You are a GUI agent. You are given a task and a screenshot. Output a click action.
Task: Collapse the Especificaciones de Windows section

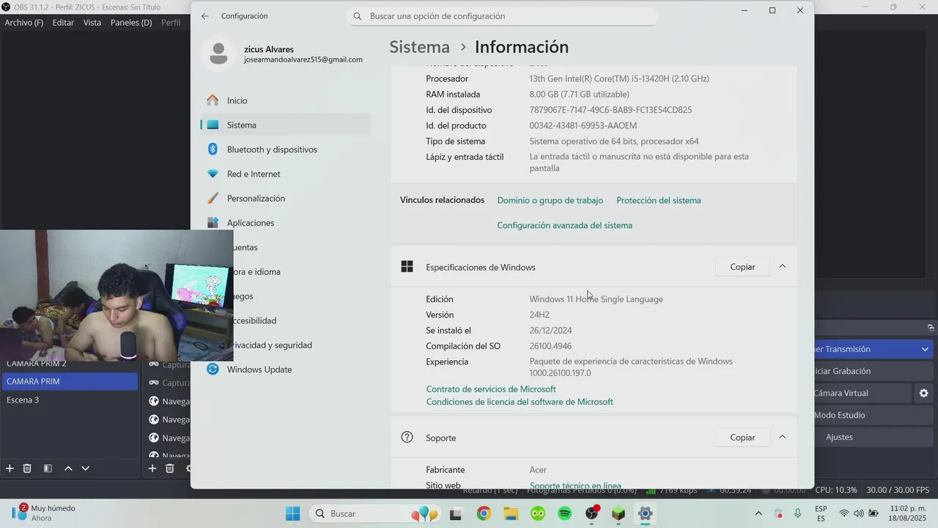pos(782,267)
